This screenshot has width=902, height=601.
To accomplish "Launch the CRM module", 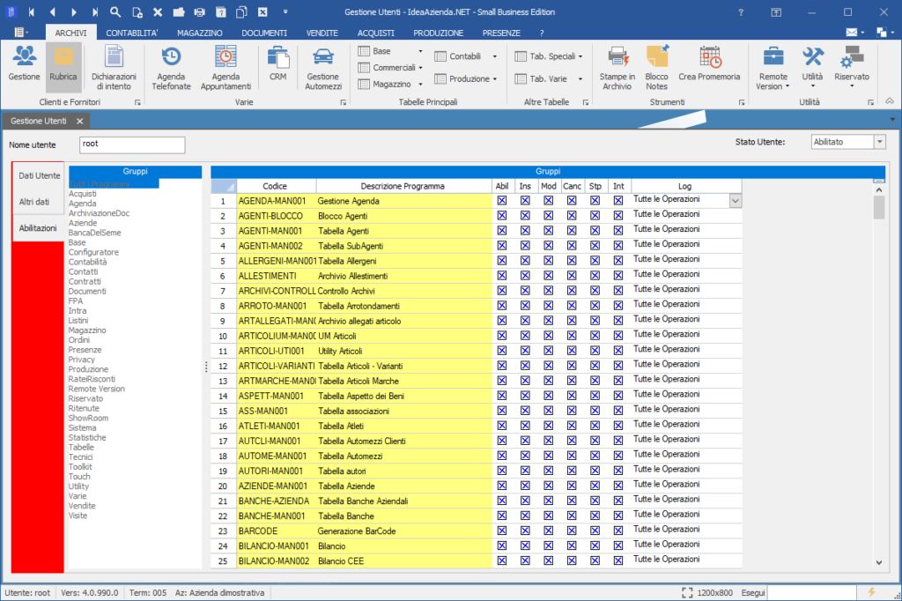I will pos(277,64).
